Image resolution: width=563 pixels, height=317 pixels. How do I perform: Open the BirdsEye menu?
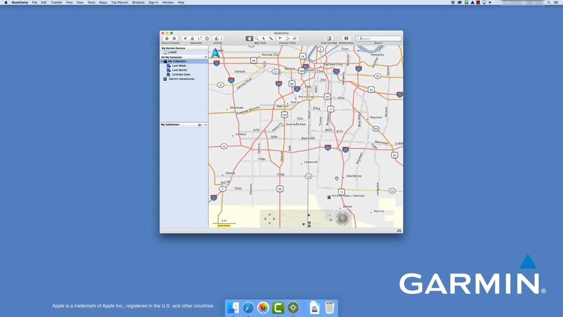click(x=138, y=3)
